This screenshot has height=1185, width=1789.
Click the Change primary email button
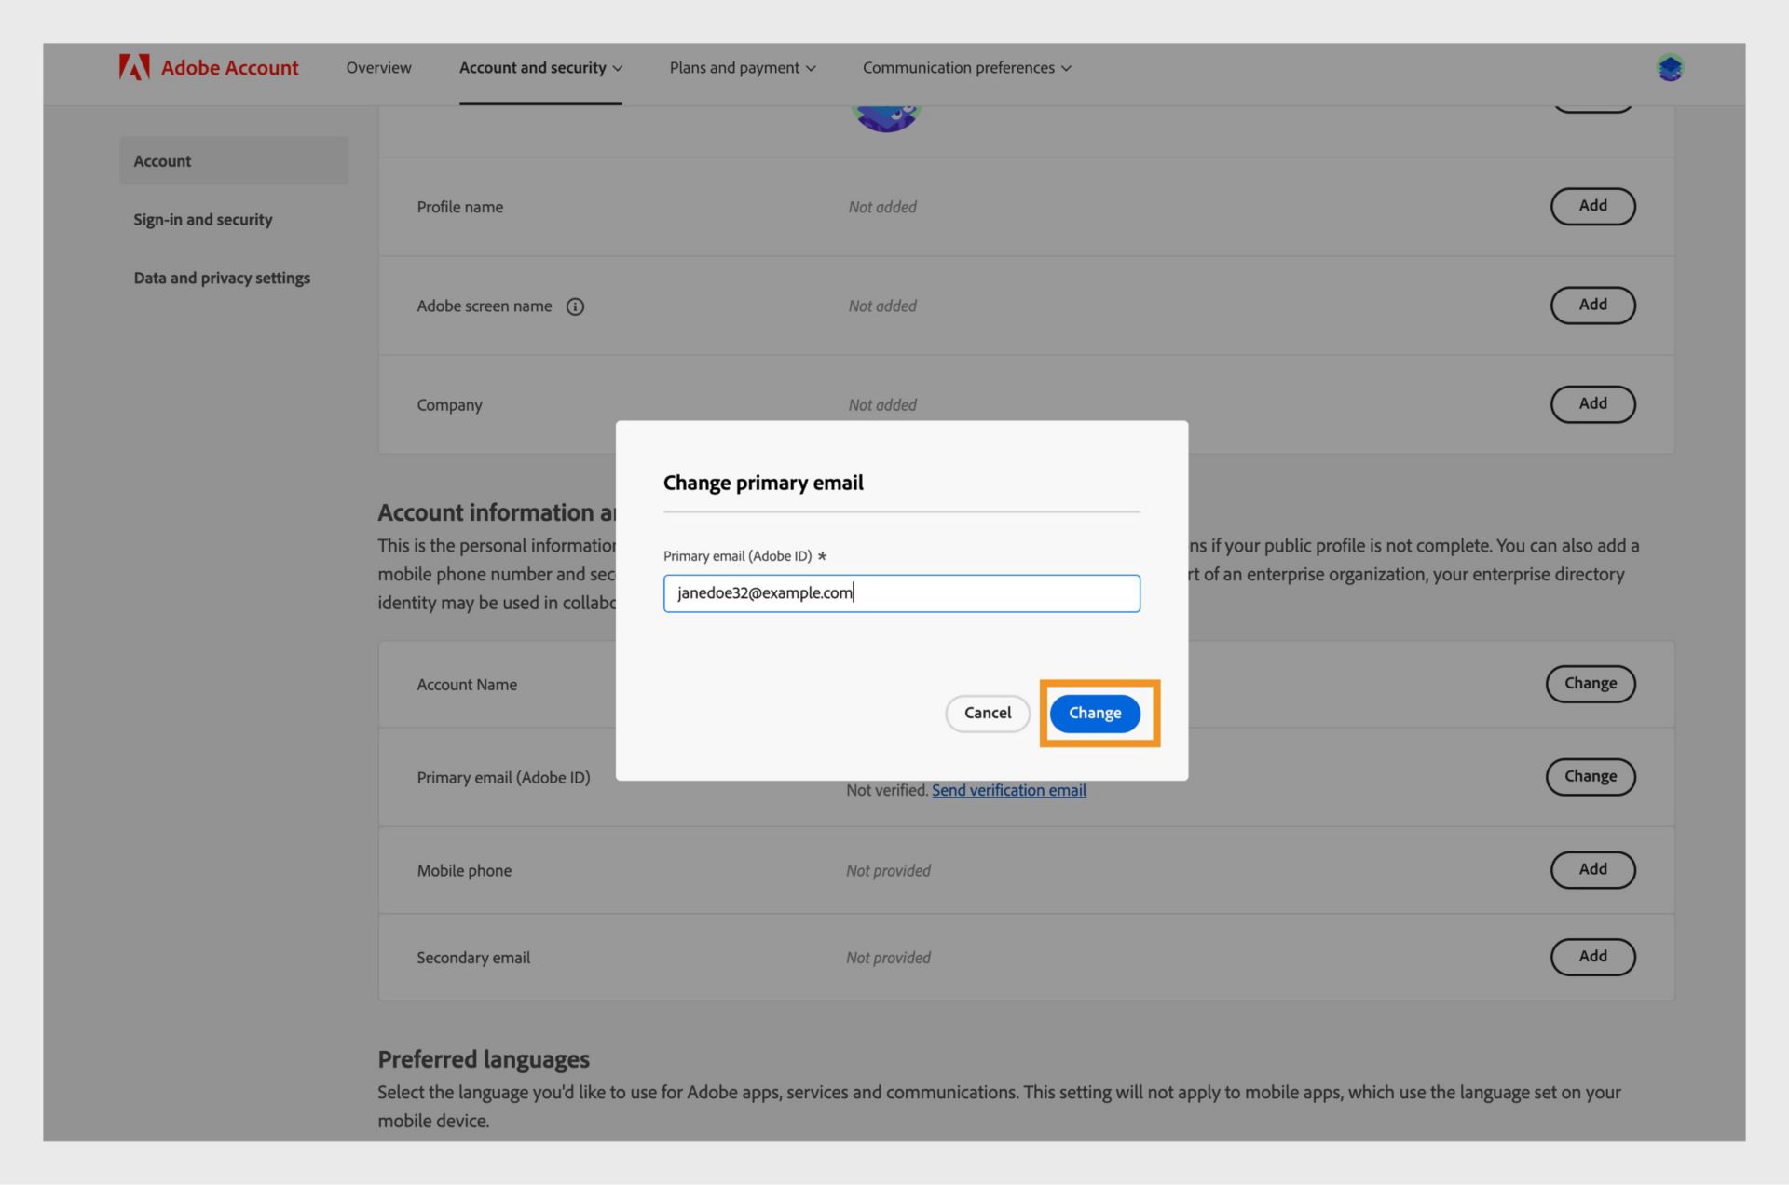coord(1095,713)
